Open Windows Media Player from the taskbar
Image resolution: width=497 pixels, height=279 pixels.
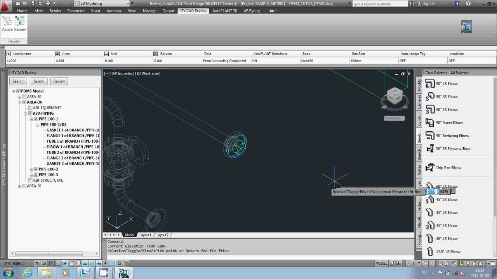(x=65, y=273)
